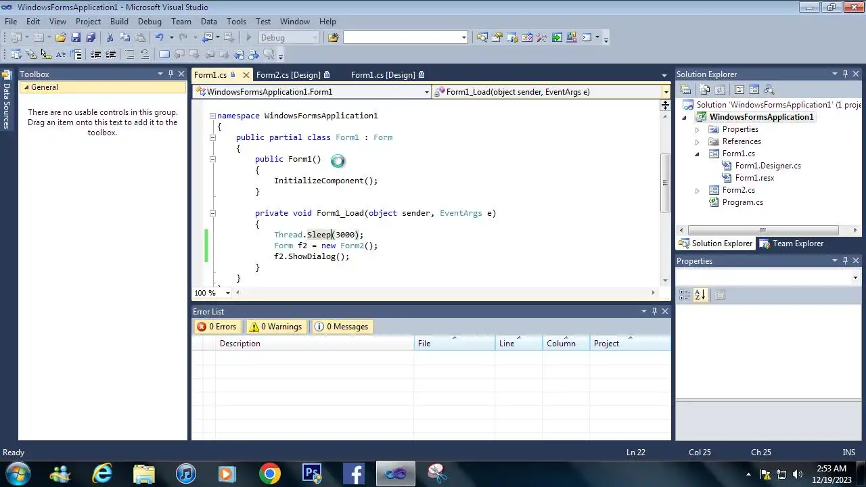
Task: Click the Save floppy disk icon
Action: 76,38
